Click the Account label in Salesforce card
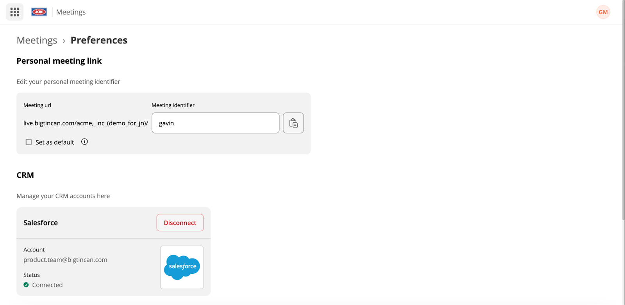Viewport: 625px width, 305px height. pyautogui.click(x=34, y=250)
